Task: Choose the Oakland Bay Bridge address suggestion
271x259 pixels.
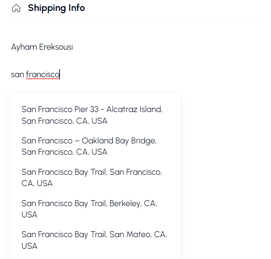Action: click(x=89, y=146)
